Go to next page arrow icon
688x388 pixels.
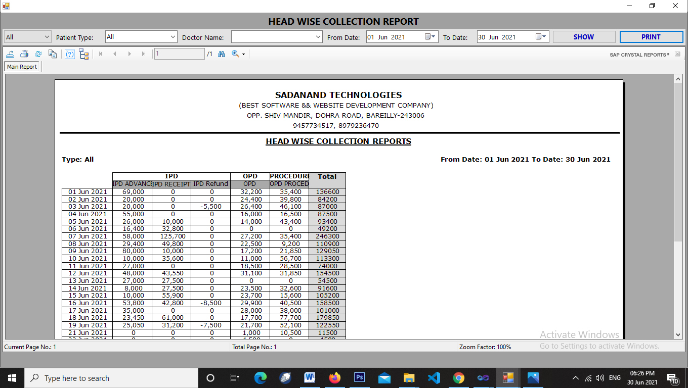(130, 54)
